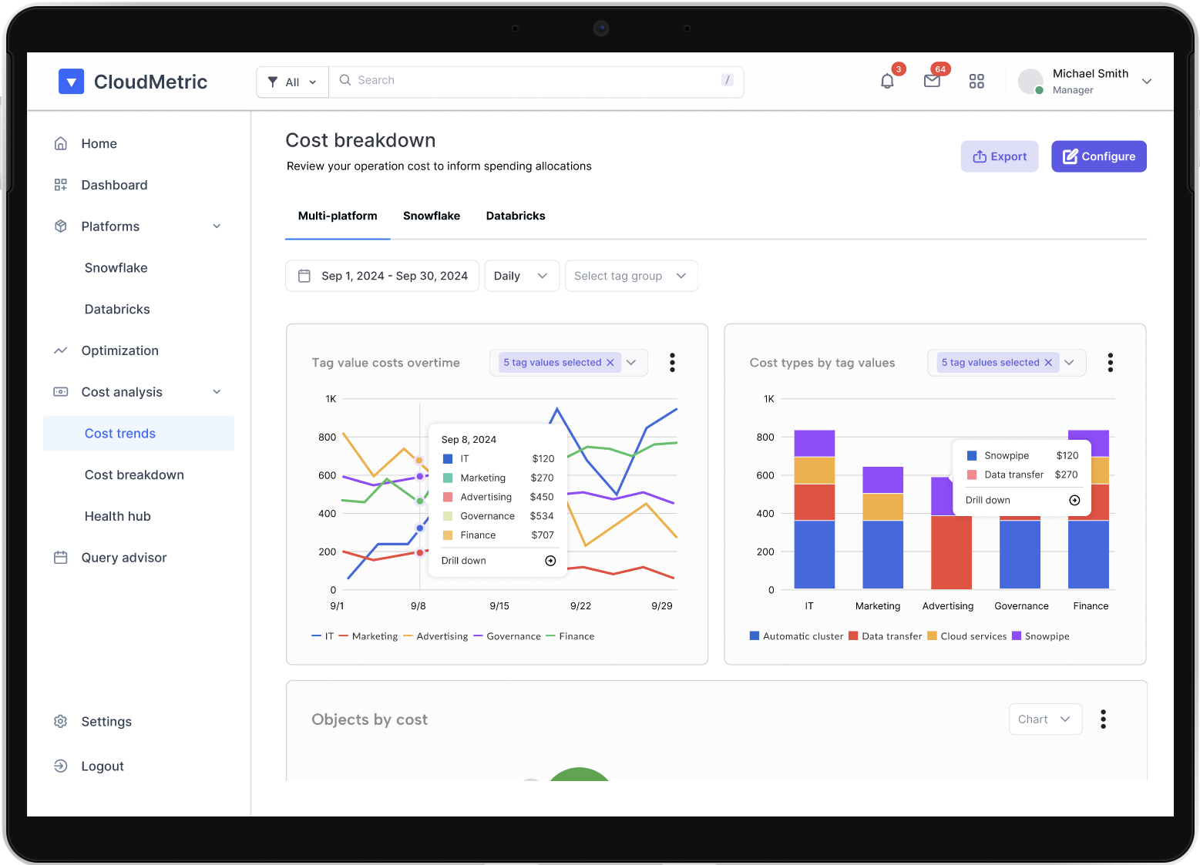Image resolution: width=1200 pixels, height=865 pixels.
Task: Remove tag values chip in Cost types chart
Action: pyautogui.click(x=1048, y=363)
